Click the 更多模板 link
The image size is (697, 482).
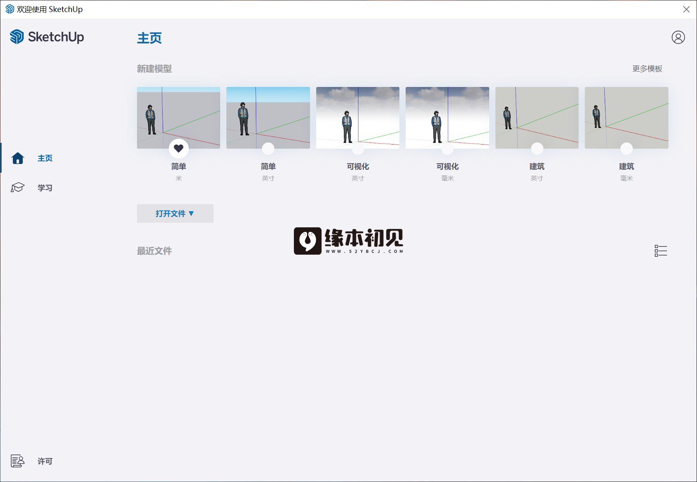point(647,69)
